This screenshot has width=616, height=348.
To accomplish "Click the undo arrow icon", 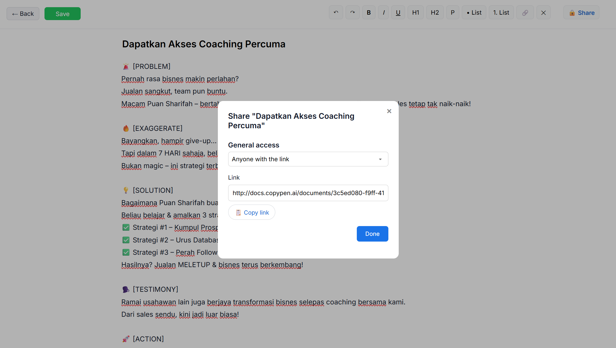I will pyautogui.click(x=336, y=13).
